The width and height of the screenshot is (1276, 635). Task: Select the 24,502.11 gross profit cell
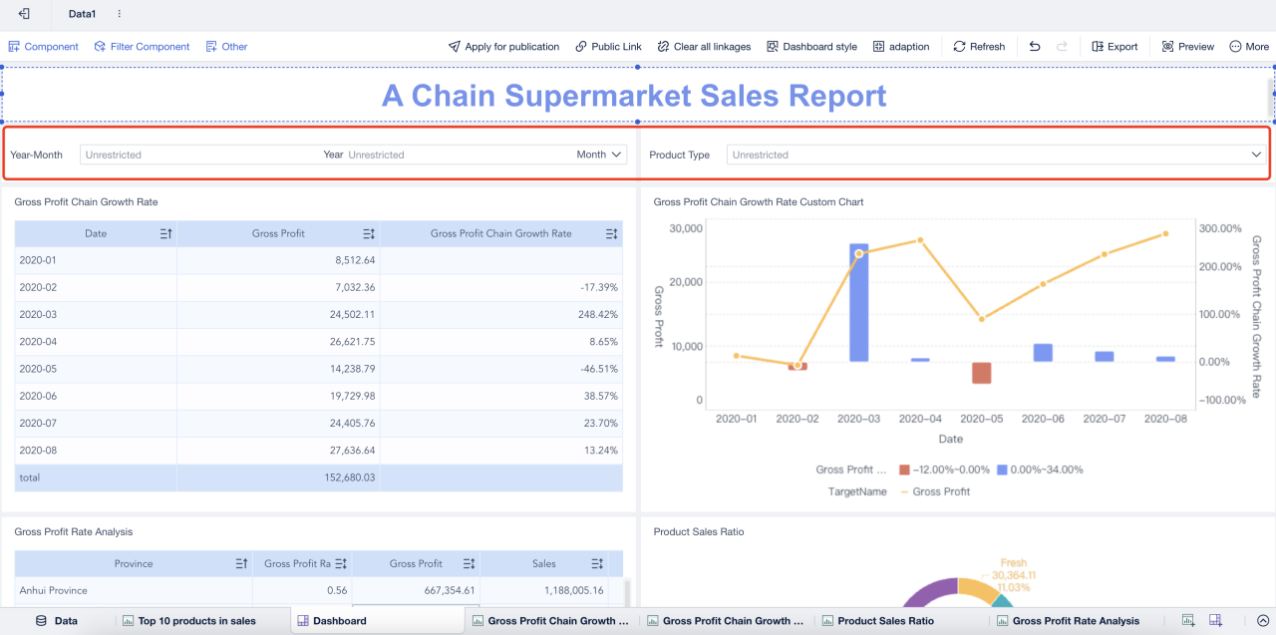click(278, 315)
